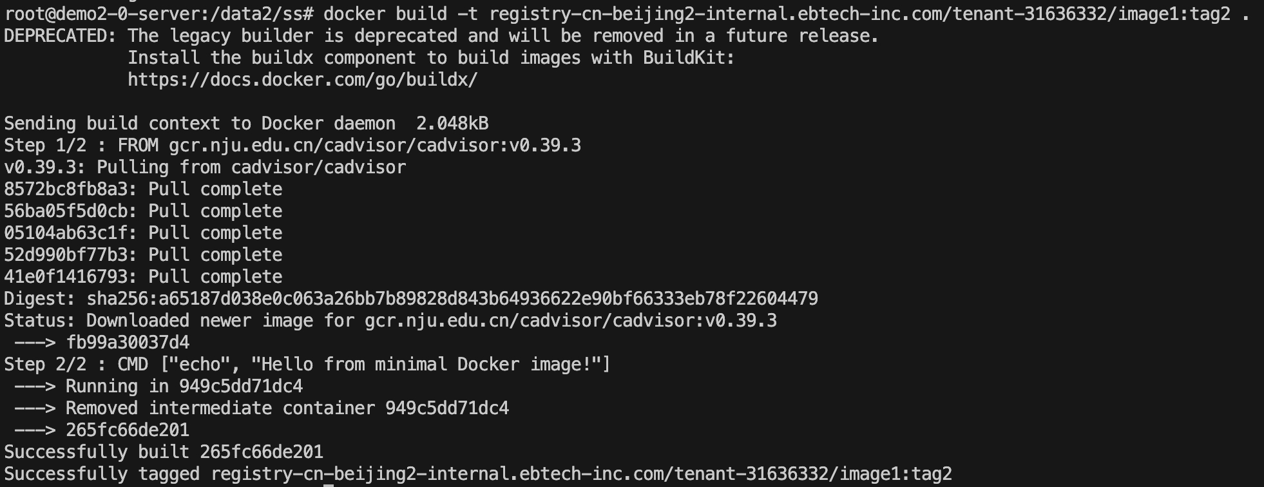The width and height of the screenshot is (1264, 487).
Task: Click the 'Downloaded newer image' status line
Action: pos(390,321)
